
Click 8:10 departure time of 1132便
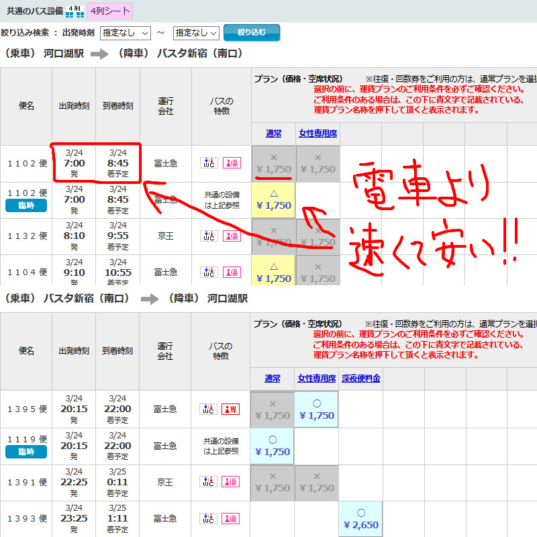75,236
